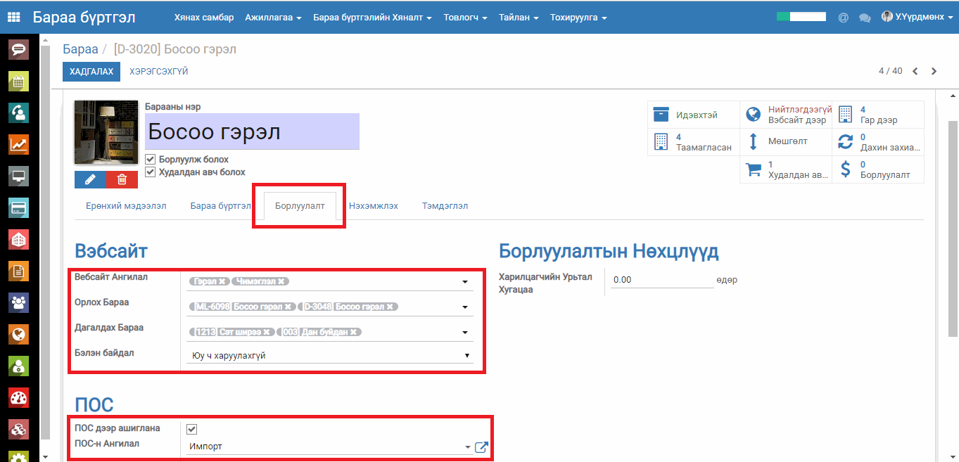Click the pencil edit image icon

pyautogui.click(x=90, y=179)
